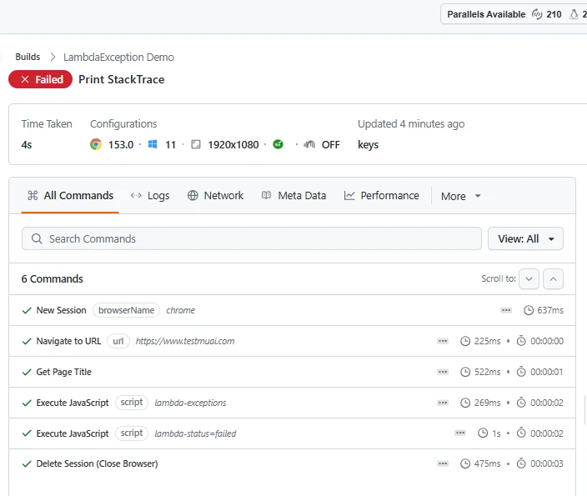Switch to the Logs tab
Viewport: 587px width, 496px height.
(x=150, y=195)
